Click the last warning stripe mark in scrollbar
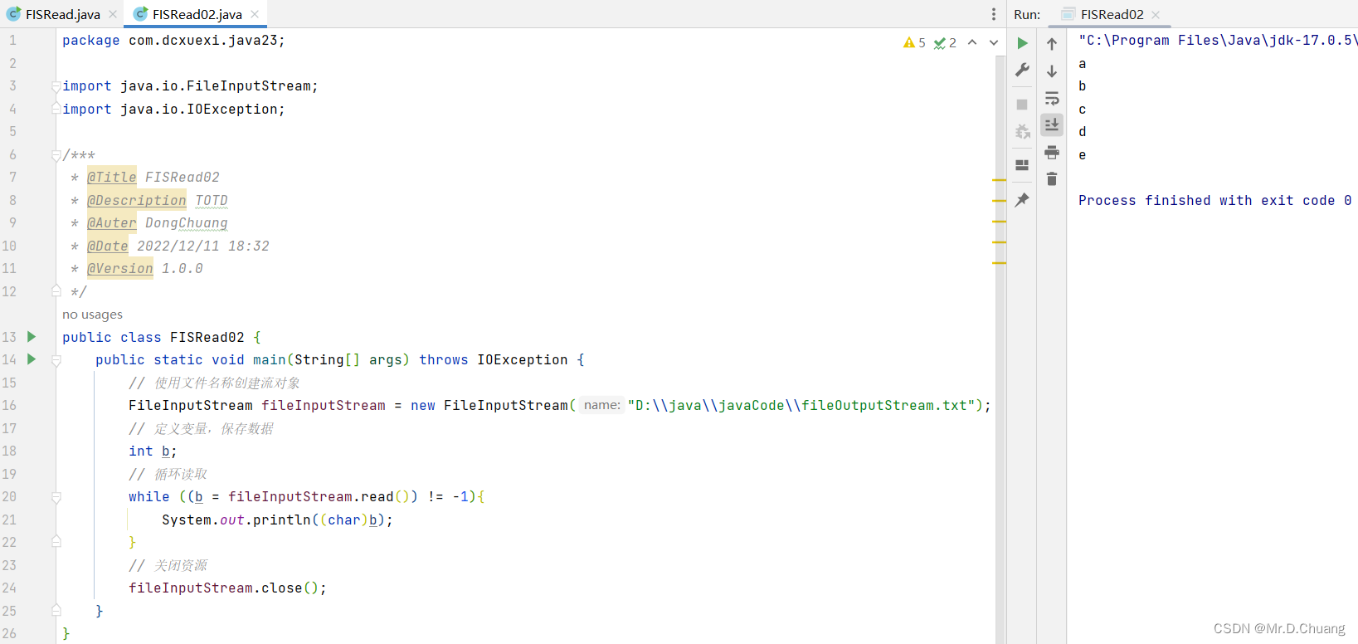The width and height of the screenshot is (1358, 644). coord(999,262)
